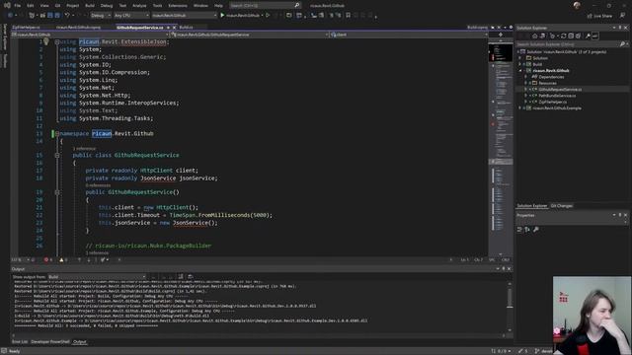Click the search magnifier in title bar search
The height and width of the screenshot is (355, 632).
pos(297,5)
